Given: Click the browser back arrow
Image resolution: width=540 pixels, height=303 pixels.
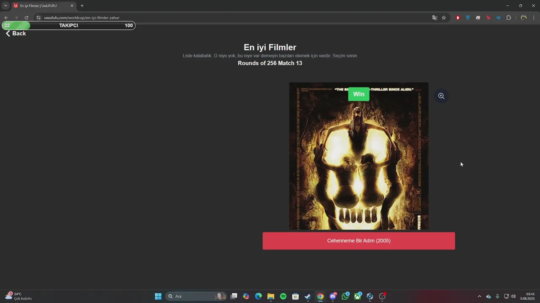Looking at the screenshot, I should coord(6,18).
